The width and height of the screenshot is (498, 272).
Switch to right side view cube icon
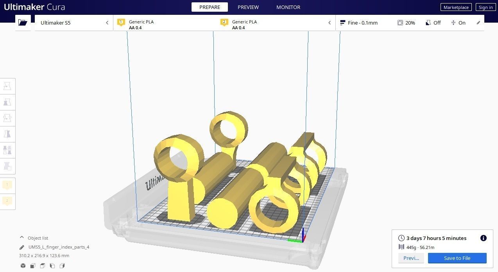point(62,266)
